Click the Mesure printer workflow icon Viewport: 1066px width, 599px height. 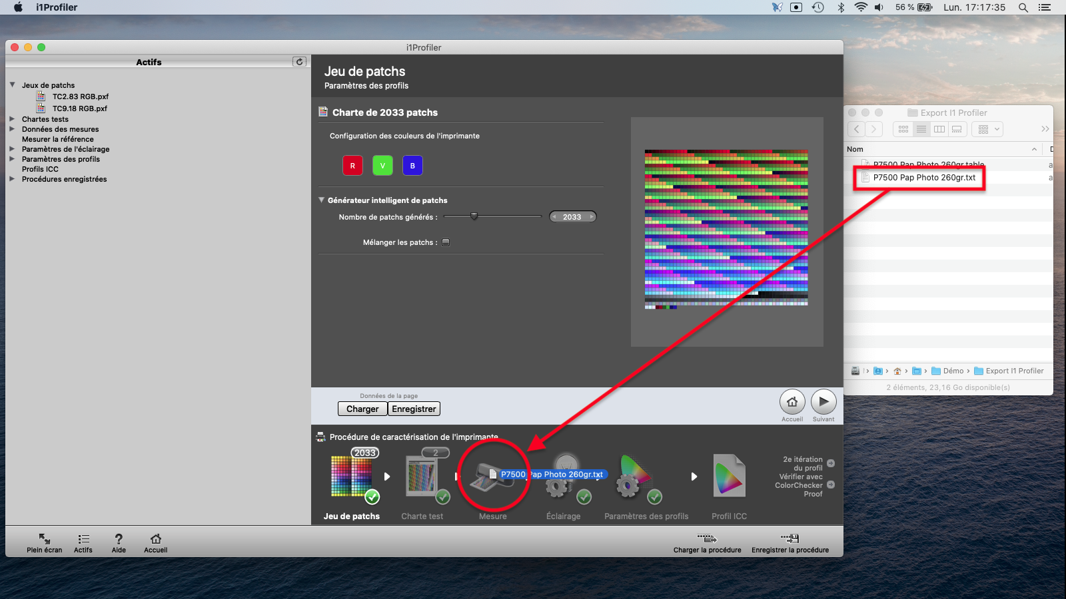tap(492, 477)
